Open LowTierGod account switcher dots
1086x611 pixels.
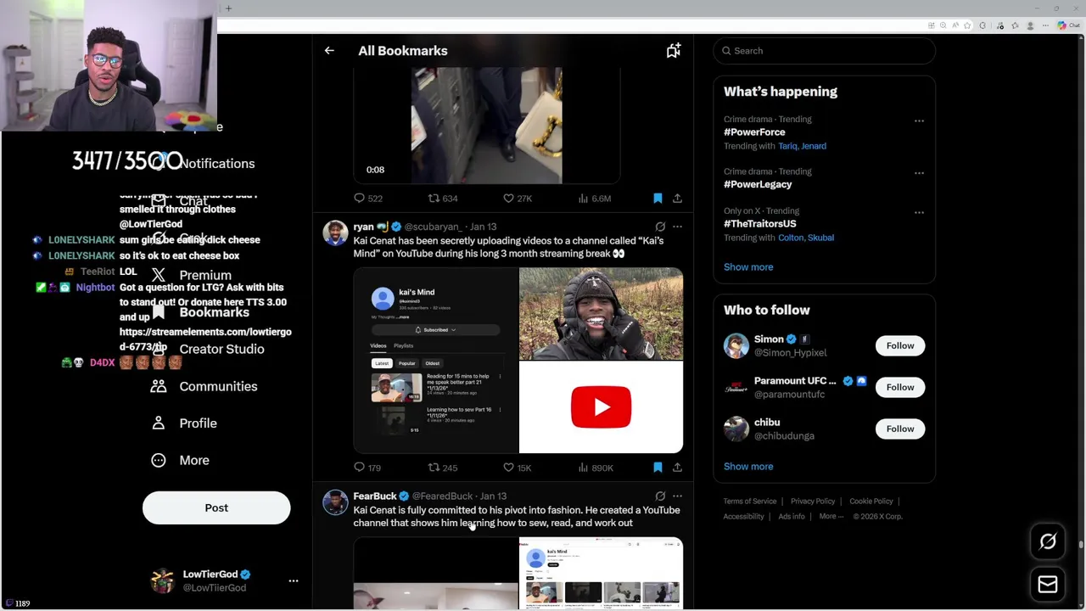(x=294, y=581)
